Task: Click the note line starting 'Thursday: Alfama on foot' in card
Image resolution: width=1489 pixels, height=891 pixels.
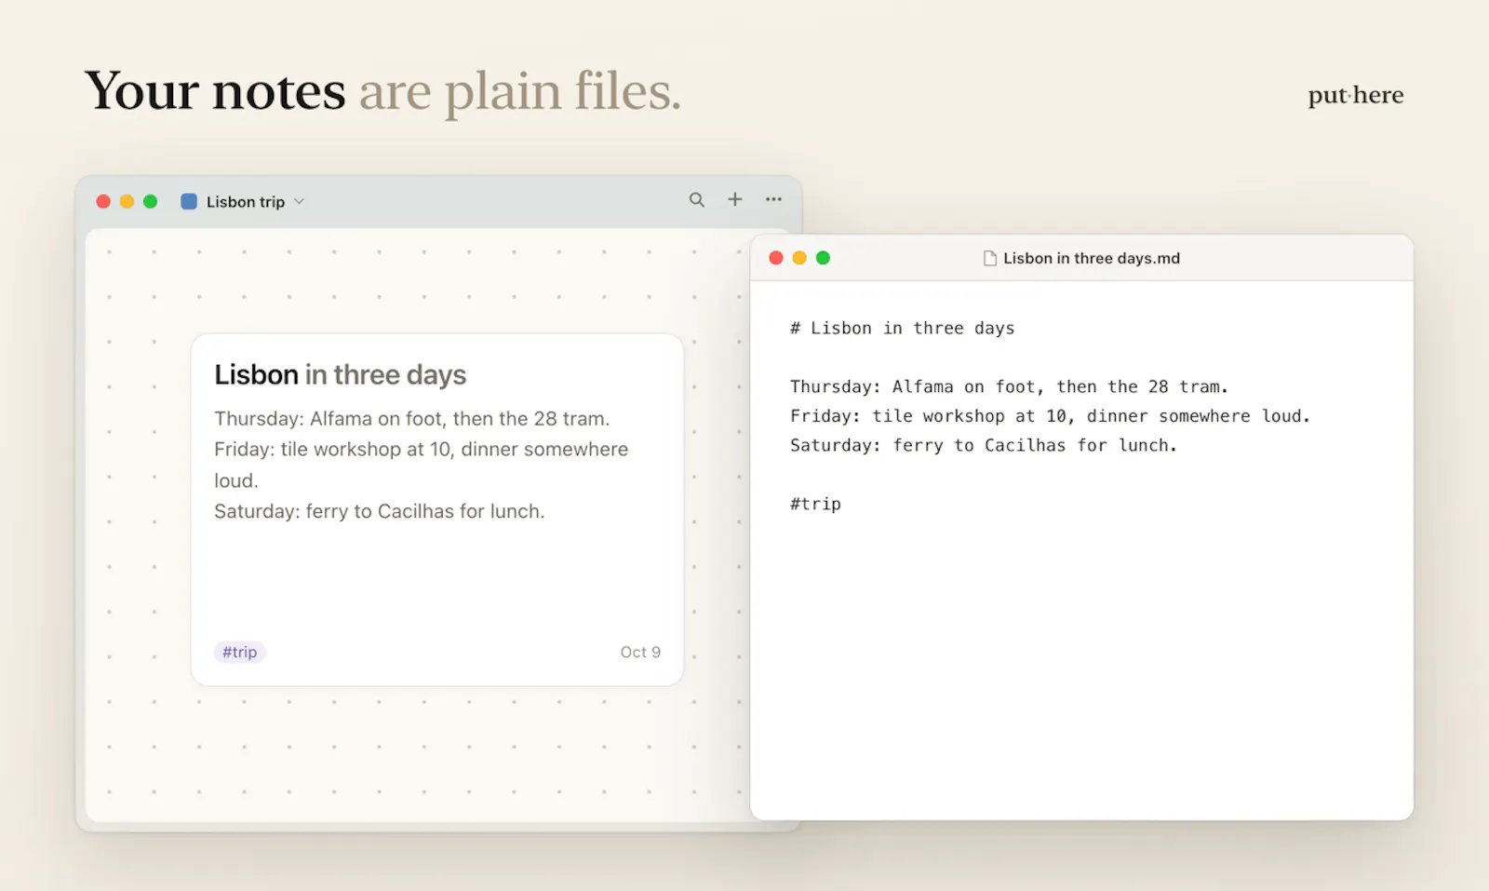Action: click(x=412, y=419)
